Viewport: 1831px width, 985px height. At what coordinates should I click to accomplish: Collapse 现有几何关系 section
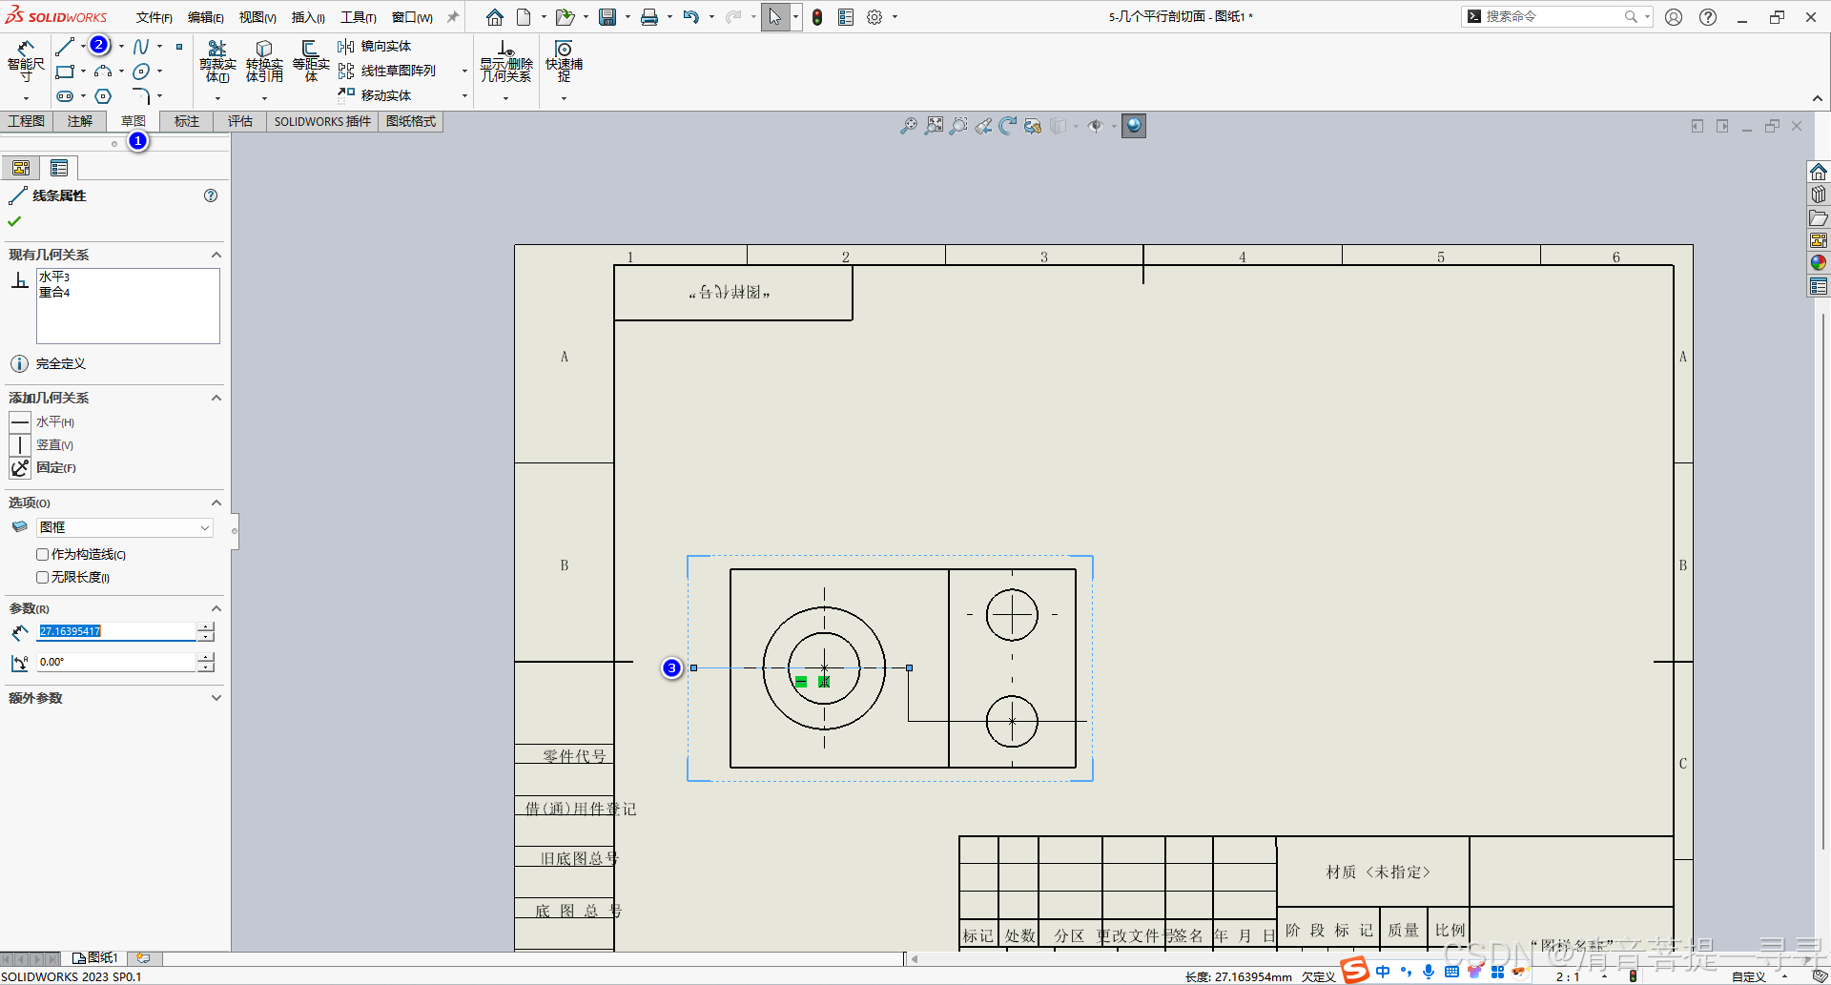[216, 255]
